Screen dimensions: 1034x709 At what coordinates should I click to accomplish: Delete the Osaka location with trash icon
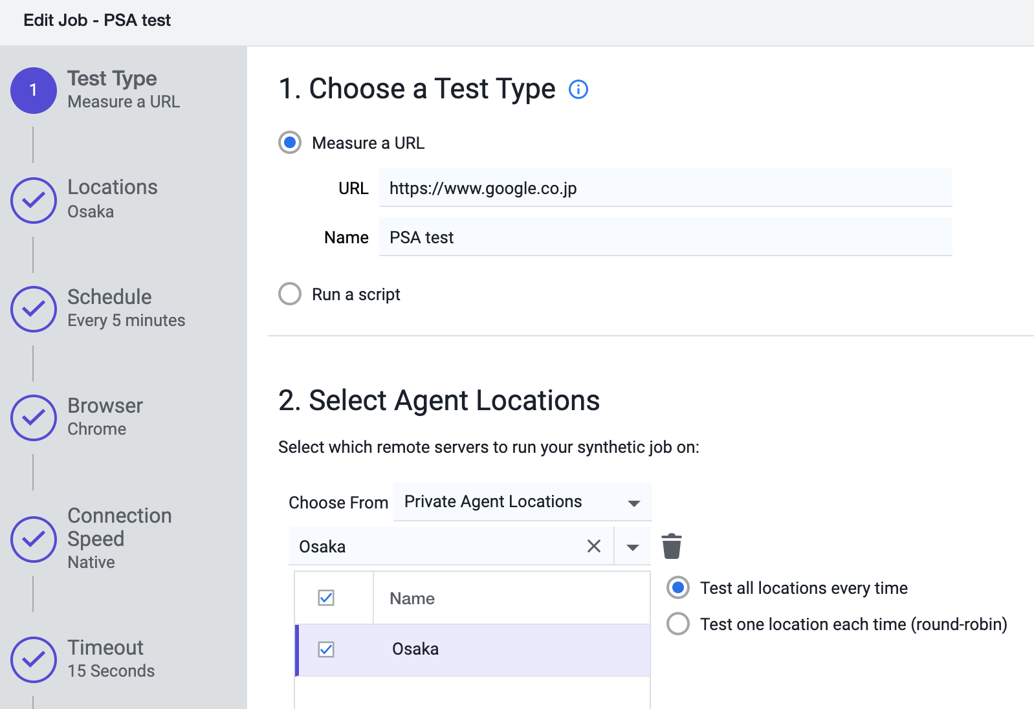(x=672, y=547)
